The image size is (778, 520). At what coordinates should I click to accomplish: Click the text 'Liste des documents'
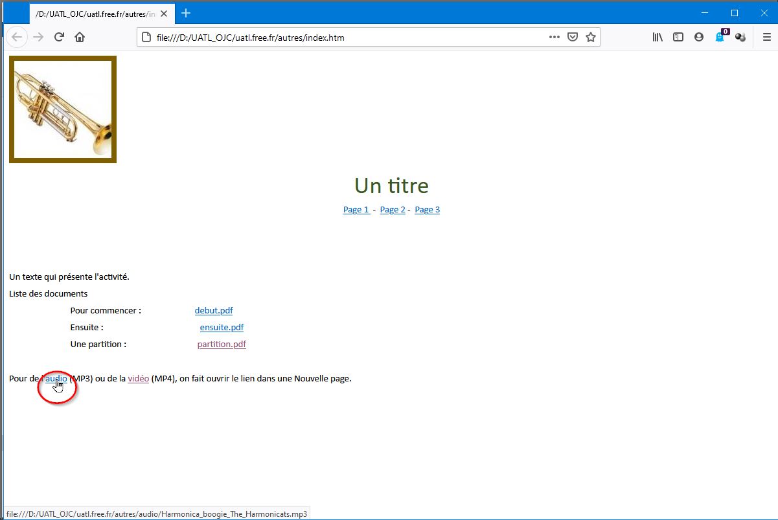coord(49,294)
